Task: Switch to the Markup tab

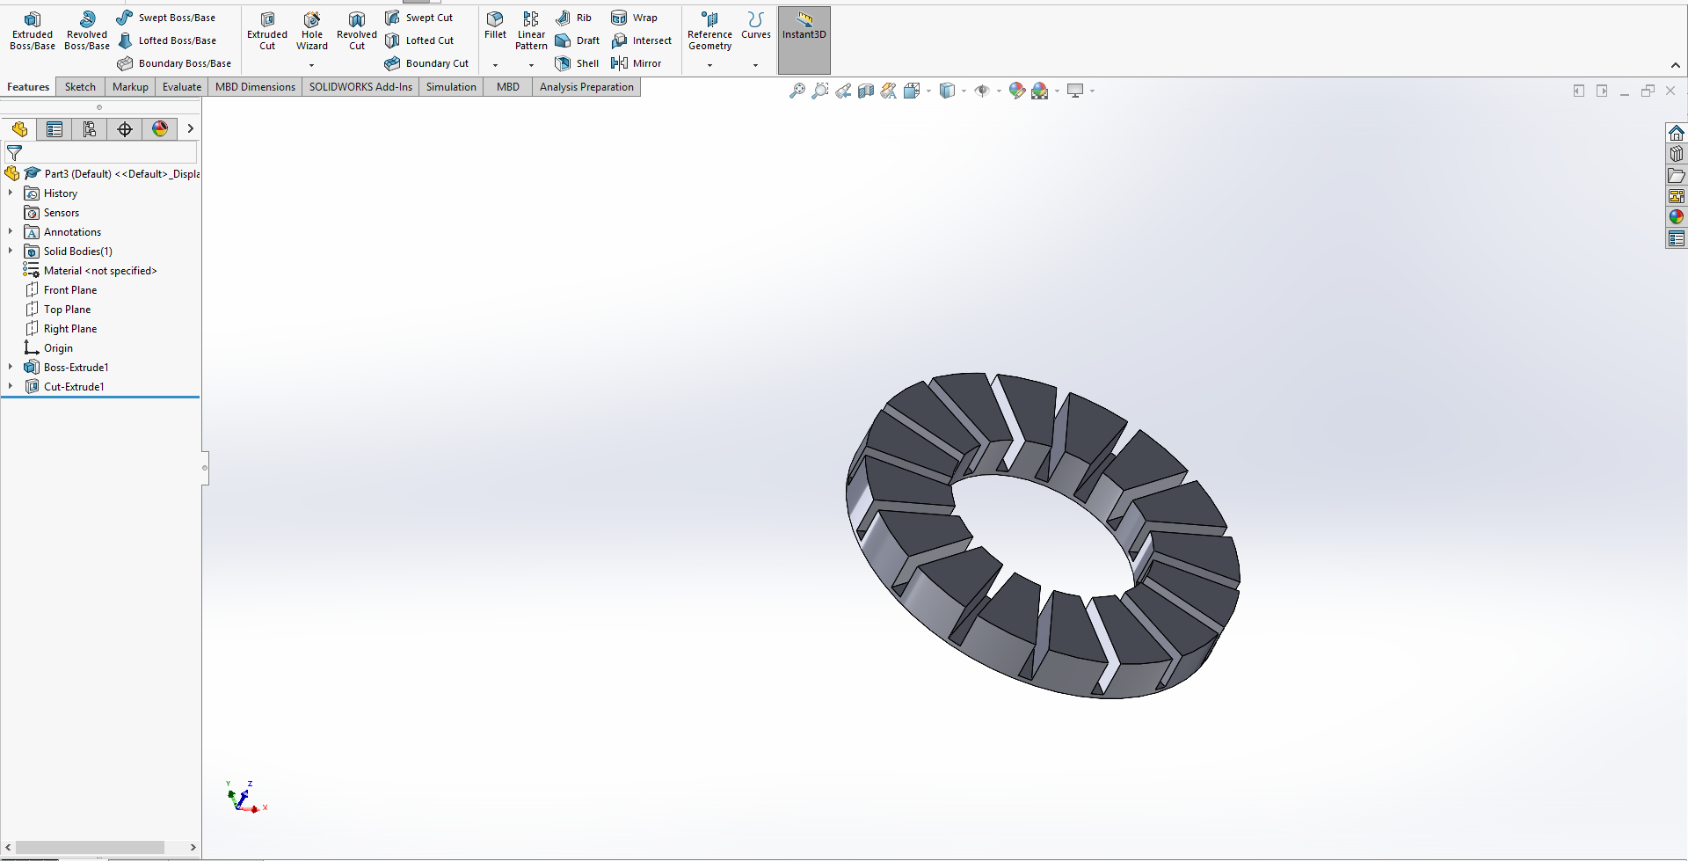Action: (x=130, y=87)
